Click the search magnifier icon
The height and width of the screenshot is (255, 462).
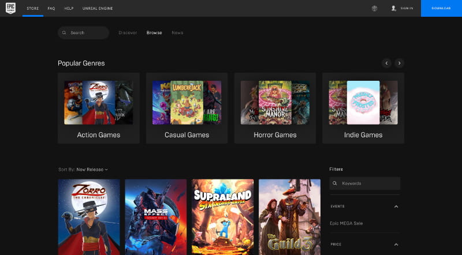point(65,33)
